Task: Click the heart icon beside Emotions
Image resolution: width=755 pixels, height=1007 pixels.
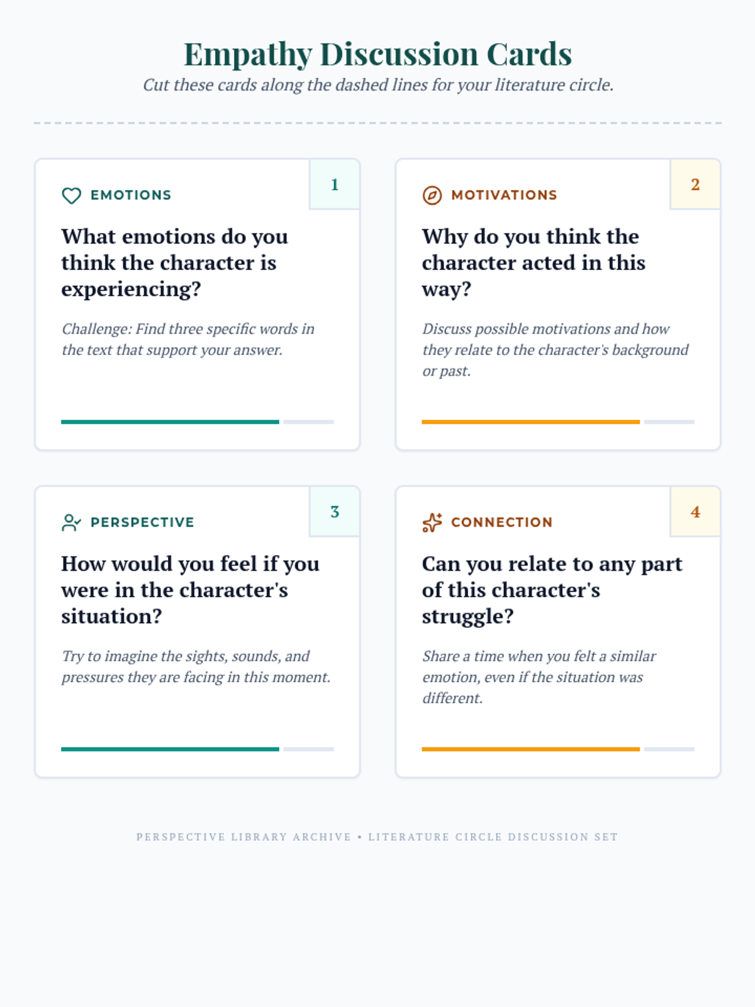Action: 71,195
